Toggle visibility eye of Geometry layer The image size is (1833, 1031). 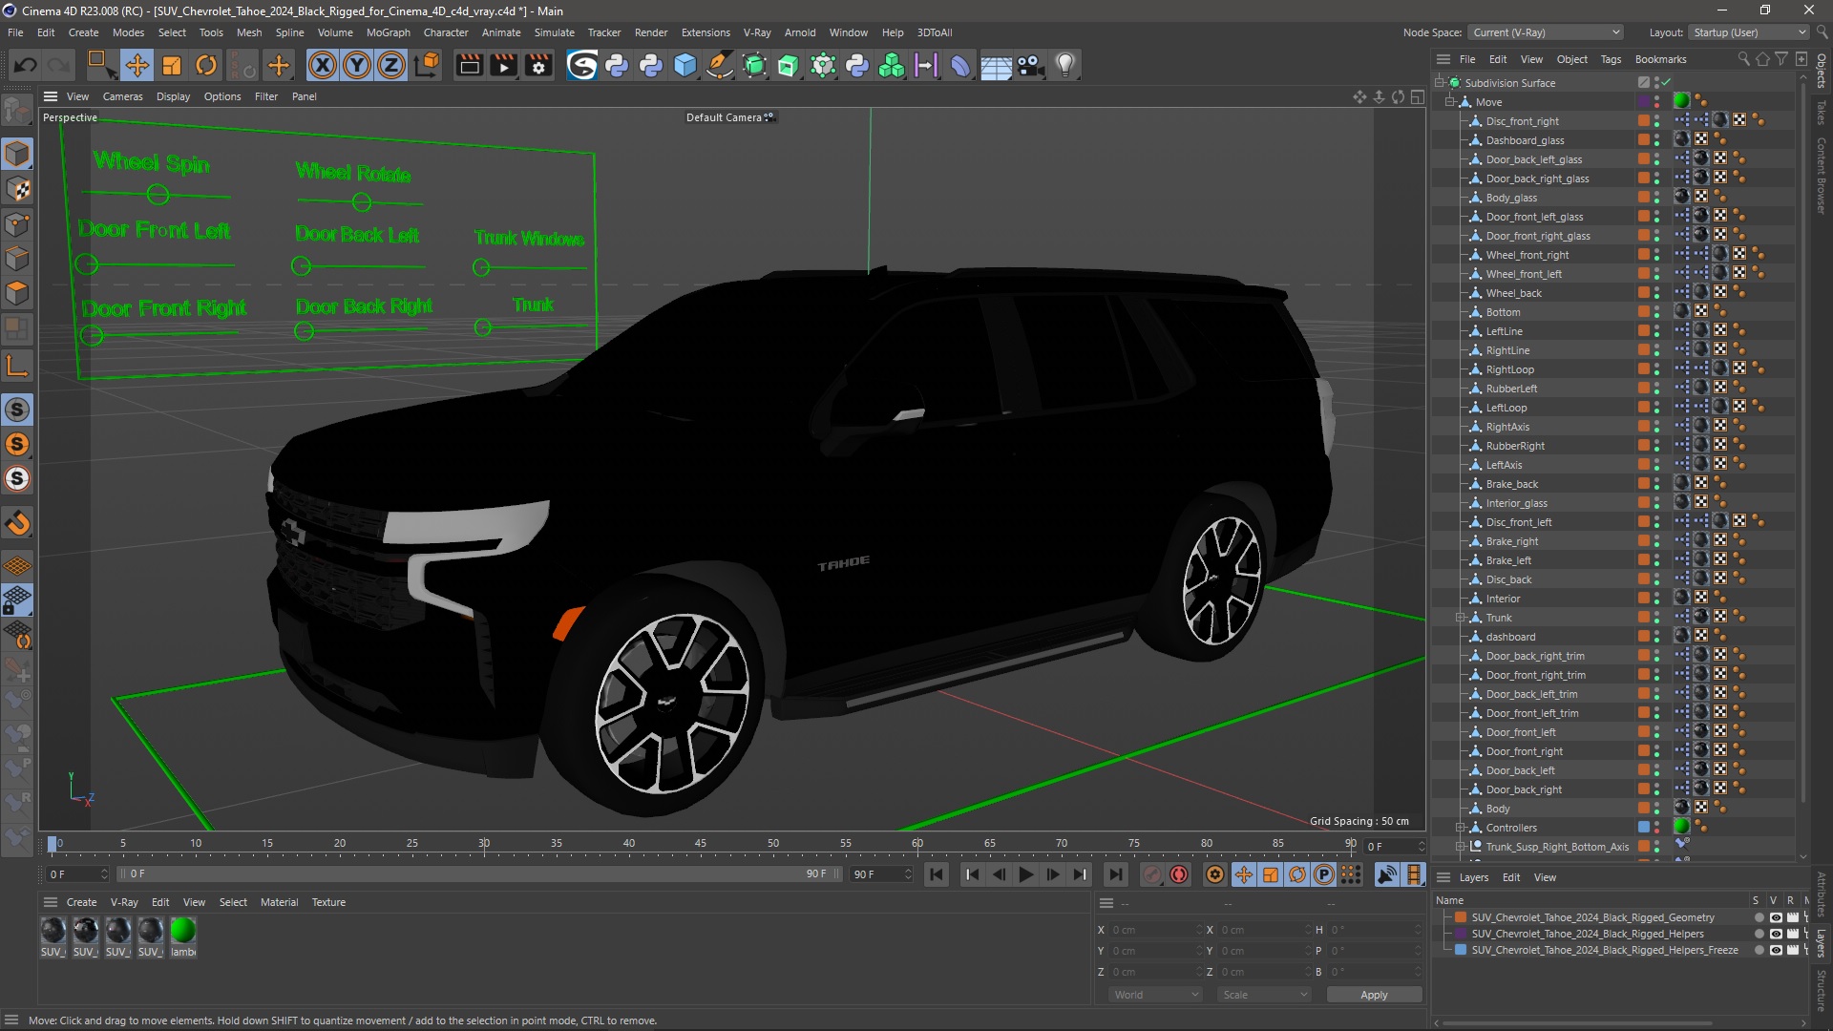click(x=1775, y=917)
